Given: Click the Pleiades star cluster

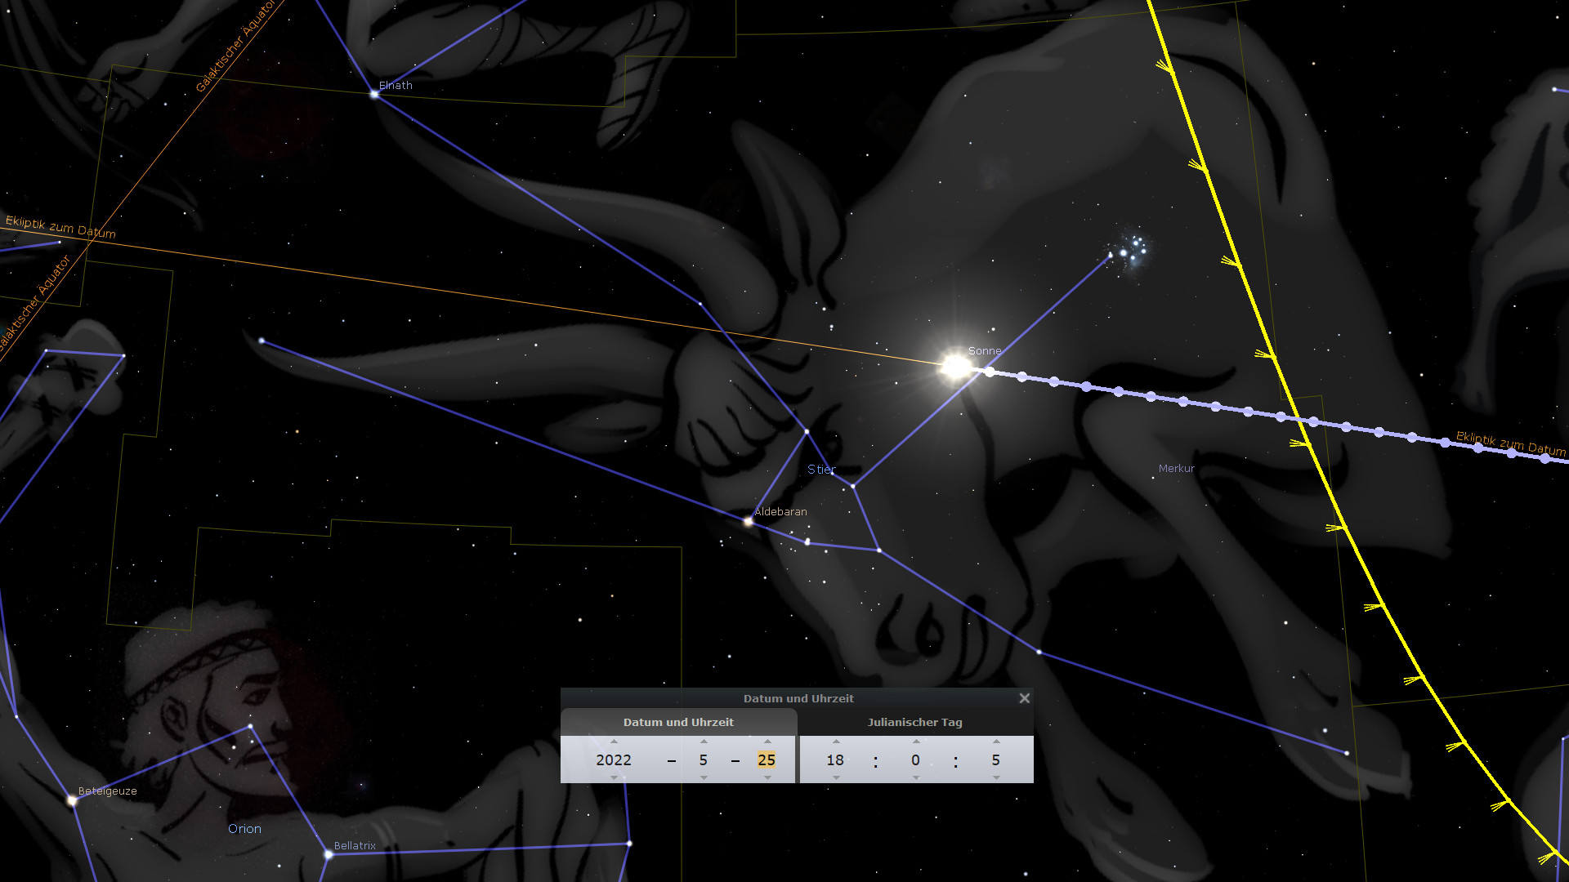Looking at the screenshot, I should tap(1132, 247).
